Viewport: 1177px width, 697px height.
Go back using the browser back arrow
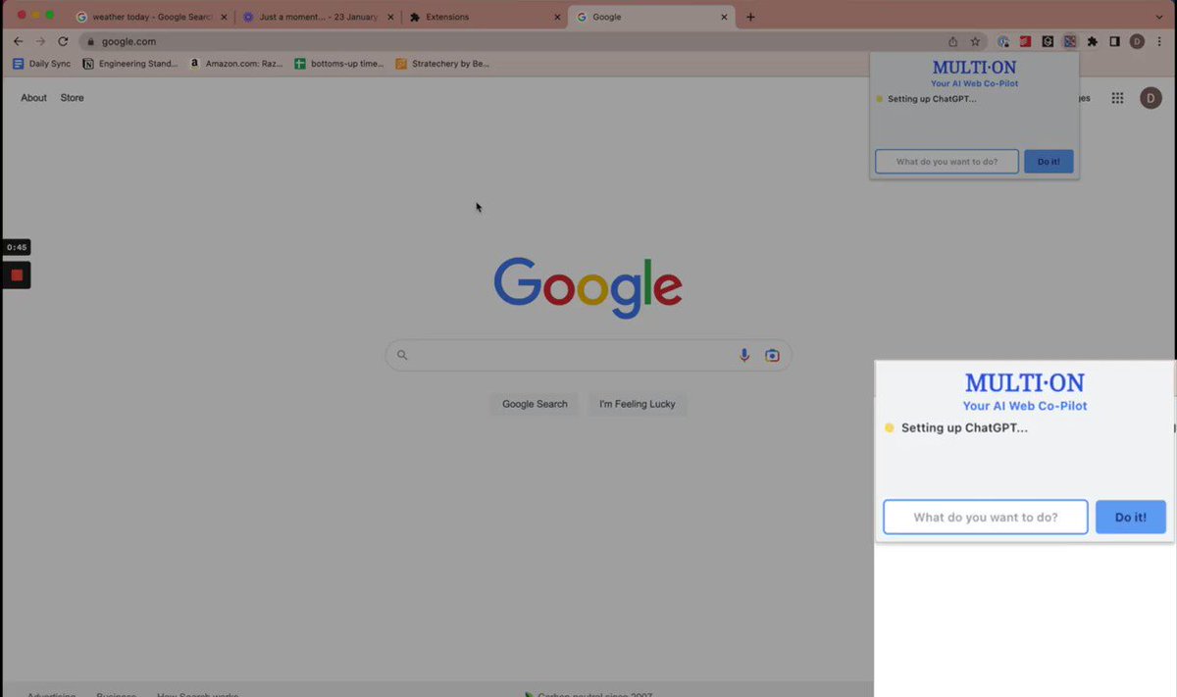coord(18,41)
